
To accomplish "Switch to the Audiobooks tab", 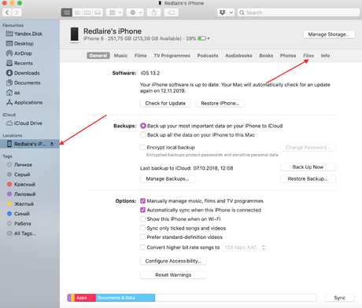I will 238,56.
